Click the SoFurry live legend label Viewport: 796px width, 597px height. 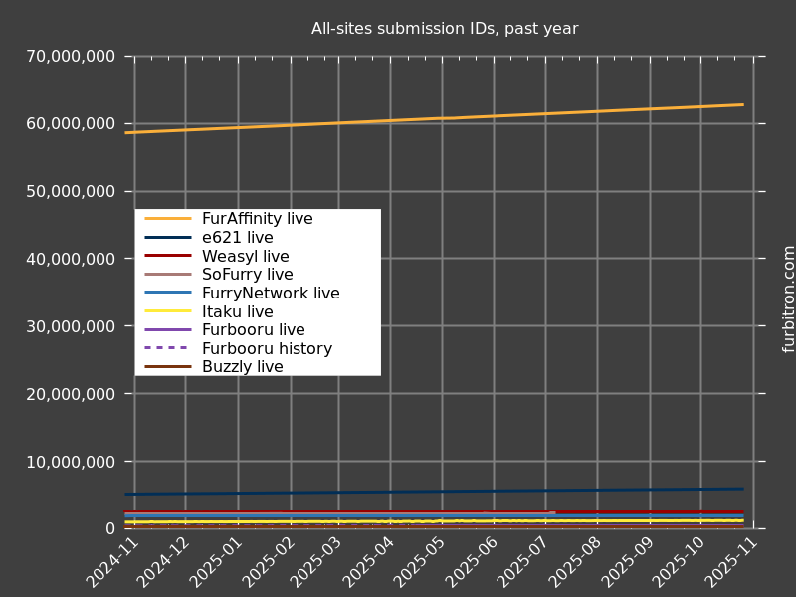[x=247, y=275]
